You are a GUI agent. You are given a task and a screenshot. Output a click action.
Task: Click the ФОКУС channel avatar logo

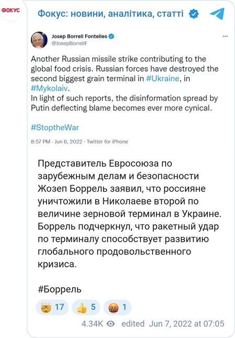[x=10, y=10]
